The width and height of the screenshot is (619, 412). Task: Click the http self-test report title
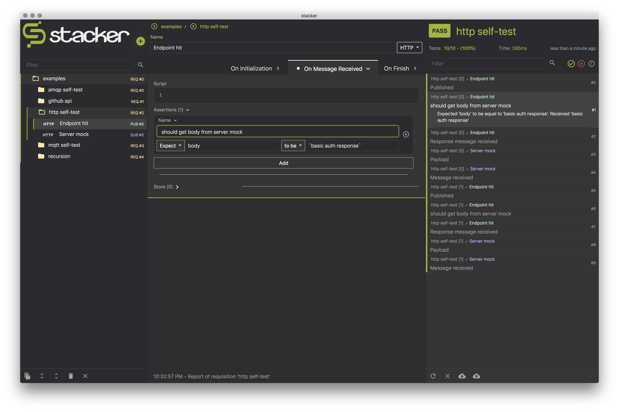coord(486,31)
